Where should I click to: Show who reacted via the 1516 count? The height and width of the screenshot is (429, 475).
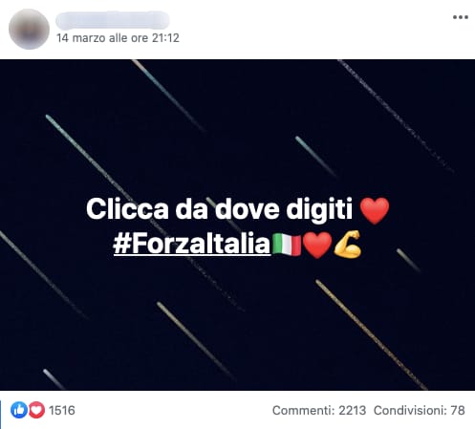click(62, 410)
